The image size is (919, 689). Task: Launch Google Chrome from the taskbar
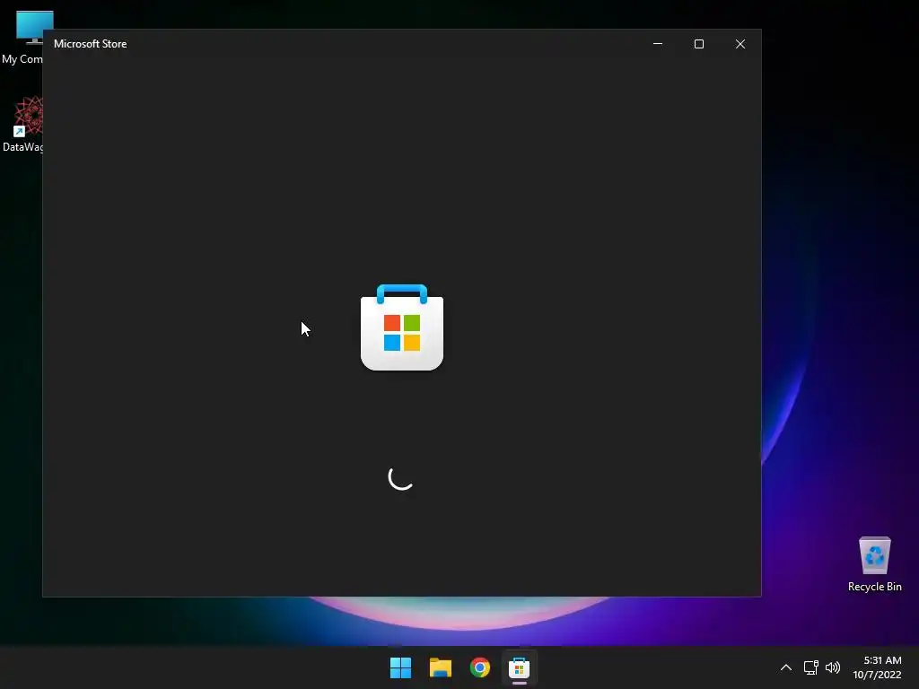(x=480, y=667)
